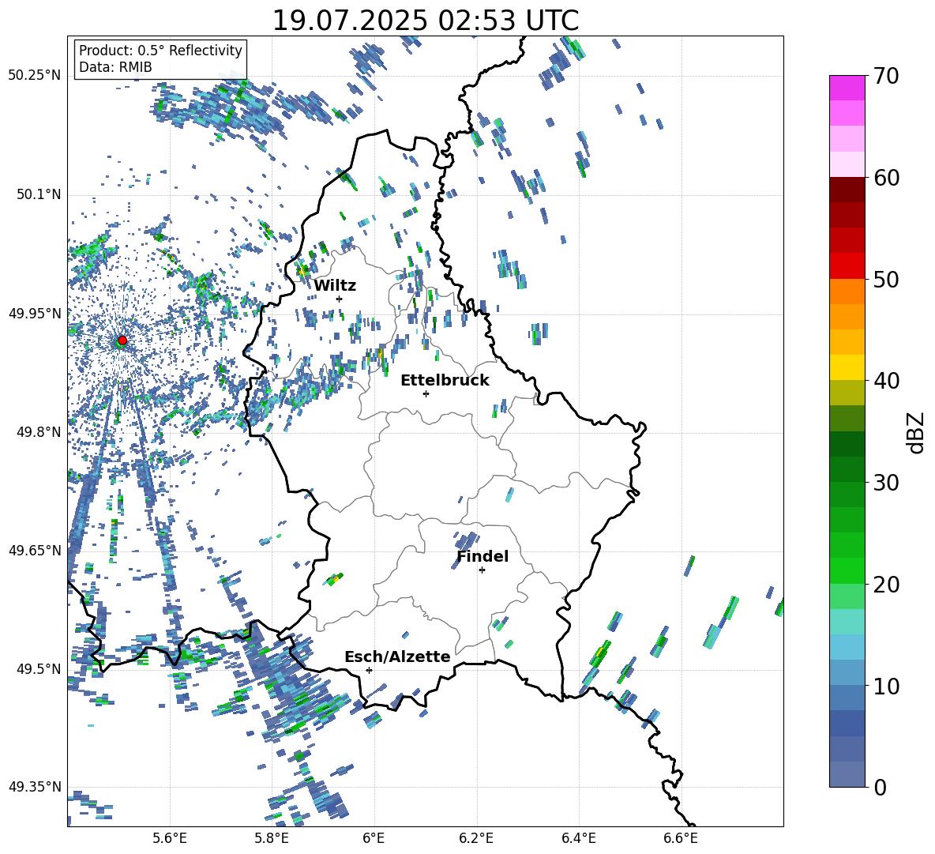Click the Wiltz station cross marker
Screen dimensions: 935x854
[x=340, y=299]
